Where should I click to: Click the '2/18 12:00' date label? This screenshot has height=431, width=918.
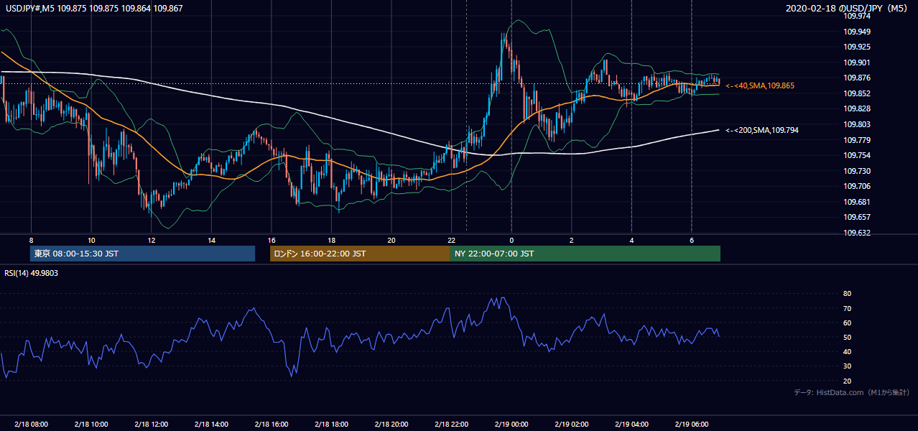point(152,424)
